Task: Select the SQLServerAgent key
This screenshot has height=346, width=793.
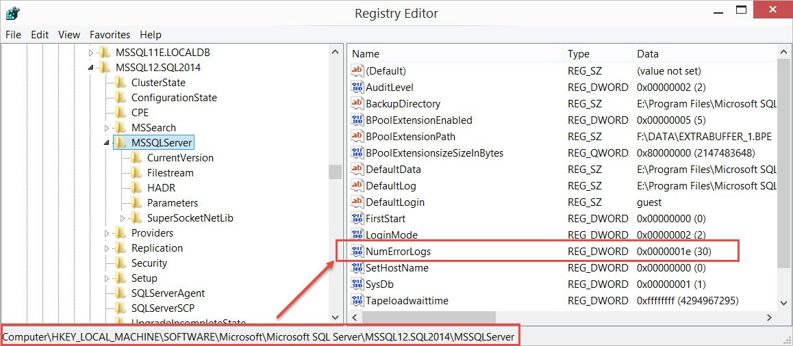Action: (168, 293)
